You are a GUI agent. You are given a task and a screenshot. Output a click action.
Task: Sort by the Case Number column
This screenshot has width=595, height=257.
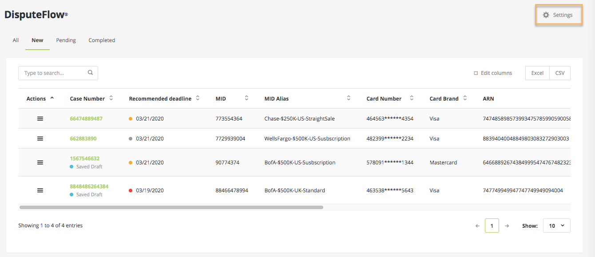[111, 98]
